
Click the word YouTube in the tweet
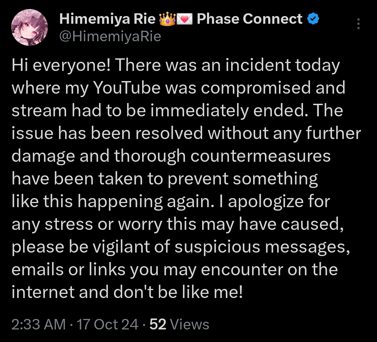click(127, 88)
